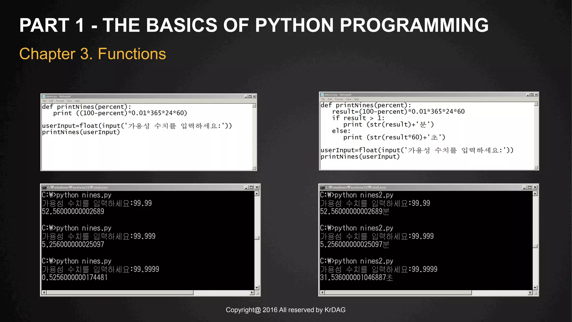Click cmd icon in left console title
Image resolution: width=572 pixels, height=322 pixels.
pos(44,188)
